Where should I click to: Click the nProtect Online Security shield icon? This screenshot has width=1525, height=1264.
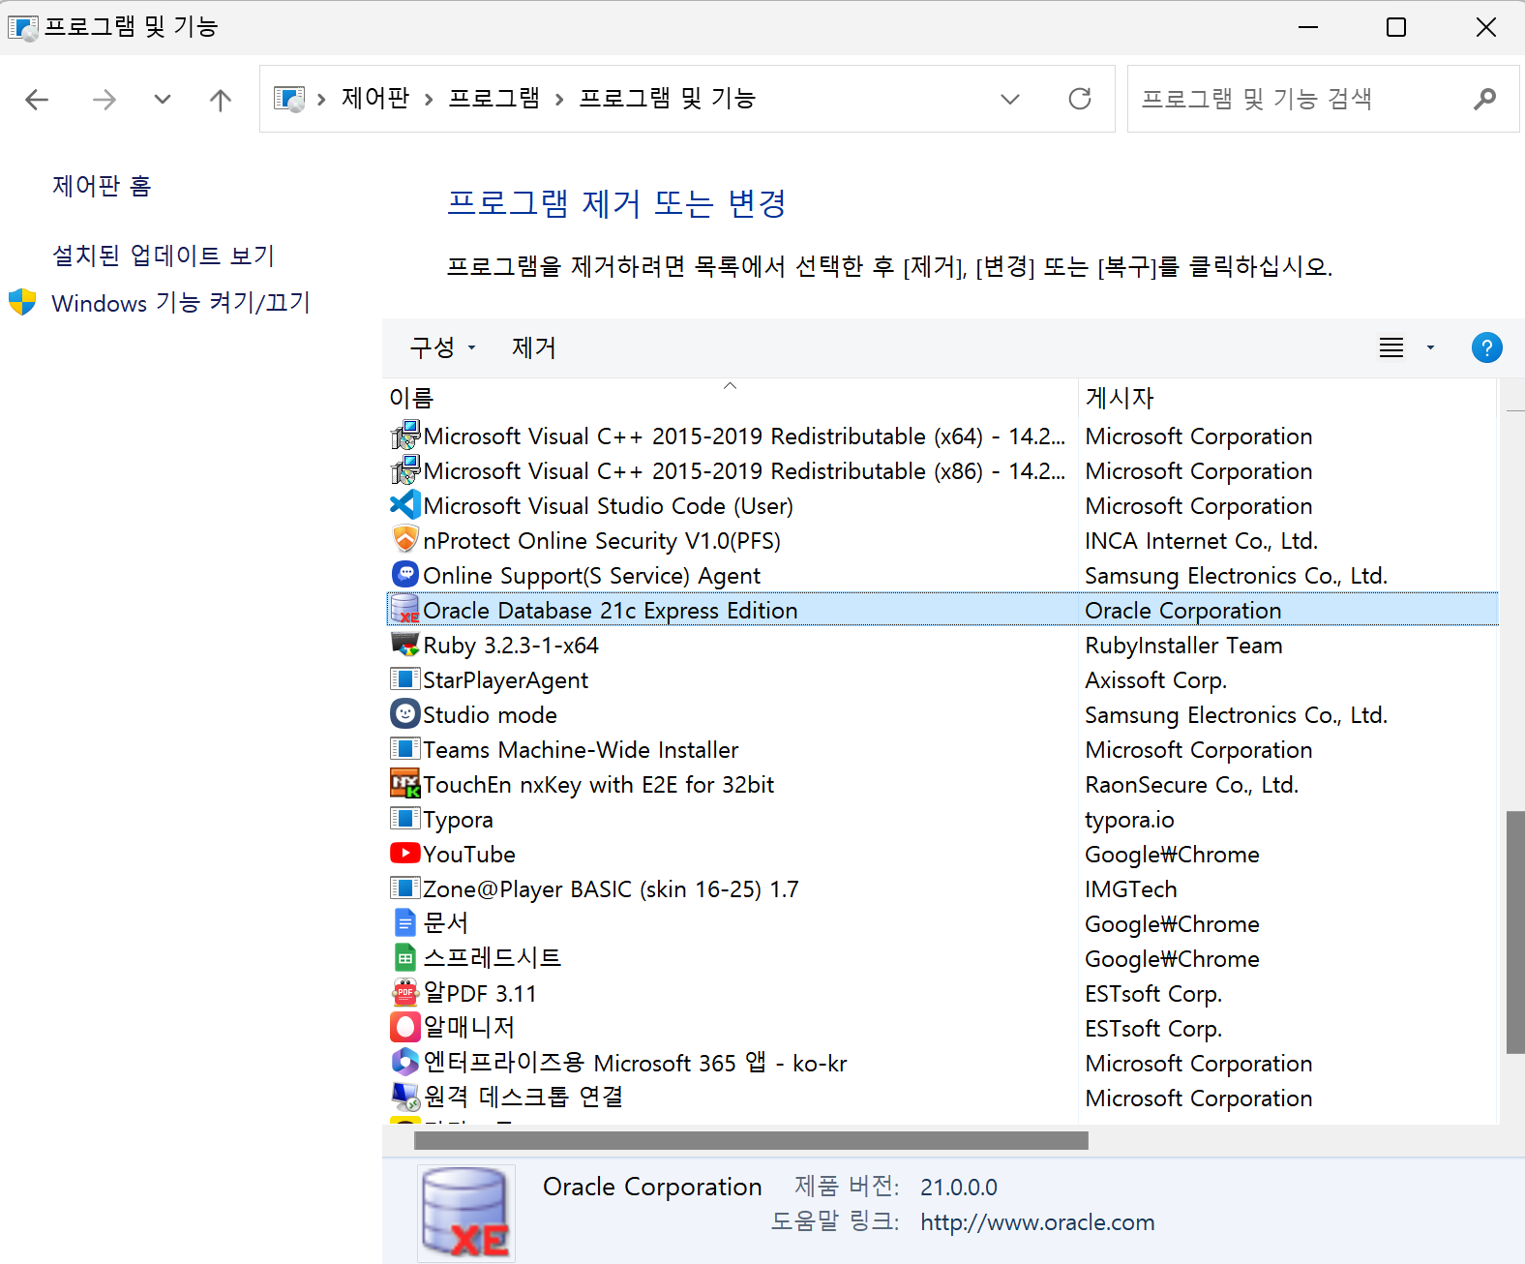405,540
